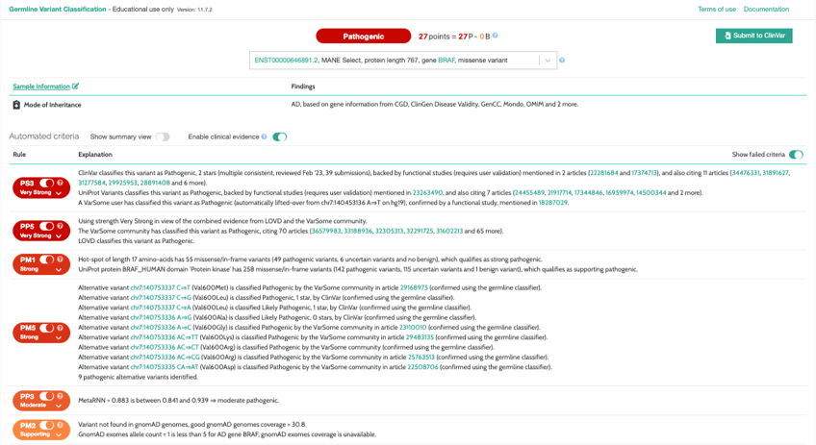The height and width of the screenshot is (445, 816).
Task: Toggle Show summary view switch
Action: [163, 136]
